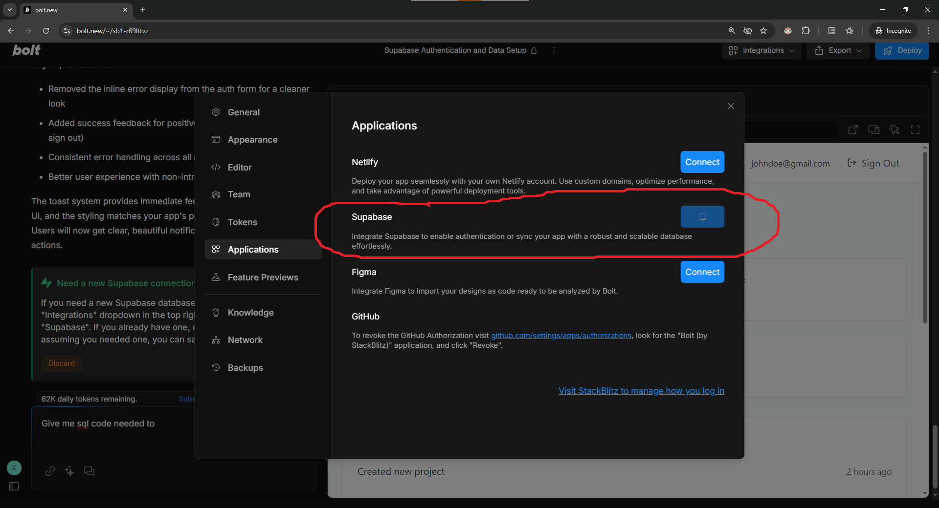Toggle the sidebar panel icon
Screen dimensions: 939x508
click(x=14, y=487)
